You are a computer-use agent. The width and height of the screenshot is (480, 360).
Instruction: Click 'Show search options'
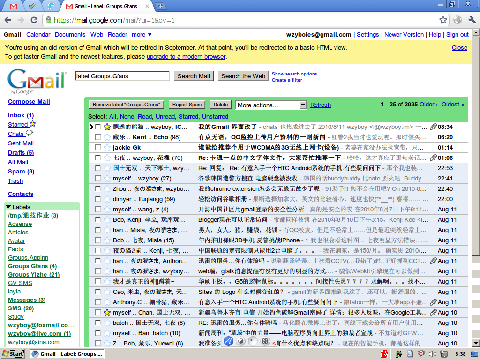[294, 74]
